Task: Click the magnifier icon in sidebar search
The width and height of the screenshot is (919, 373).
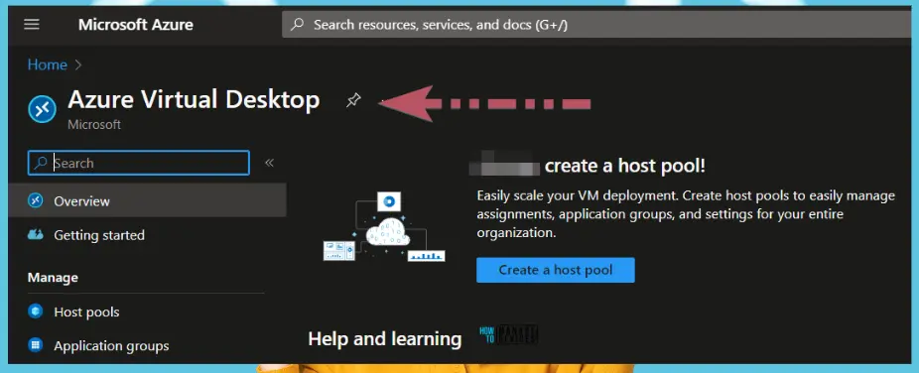Action: pos(40,163)
